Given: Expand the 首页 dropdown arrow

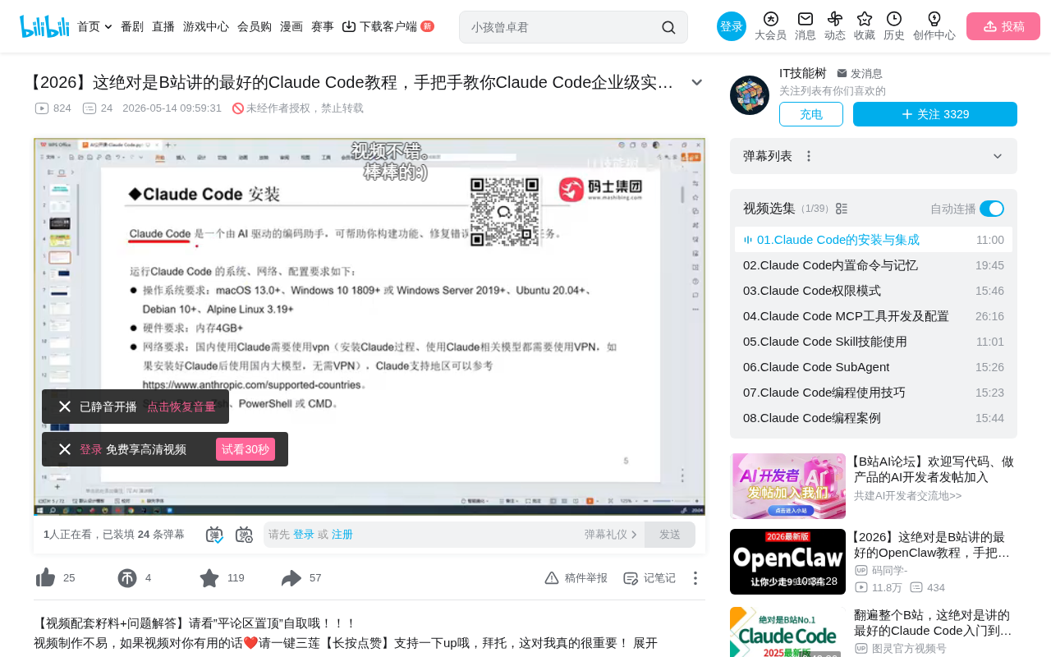Looking at the screenshot, I should pos(108,27).
